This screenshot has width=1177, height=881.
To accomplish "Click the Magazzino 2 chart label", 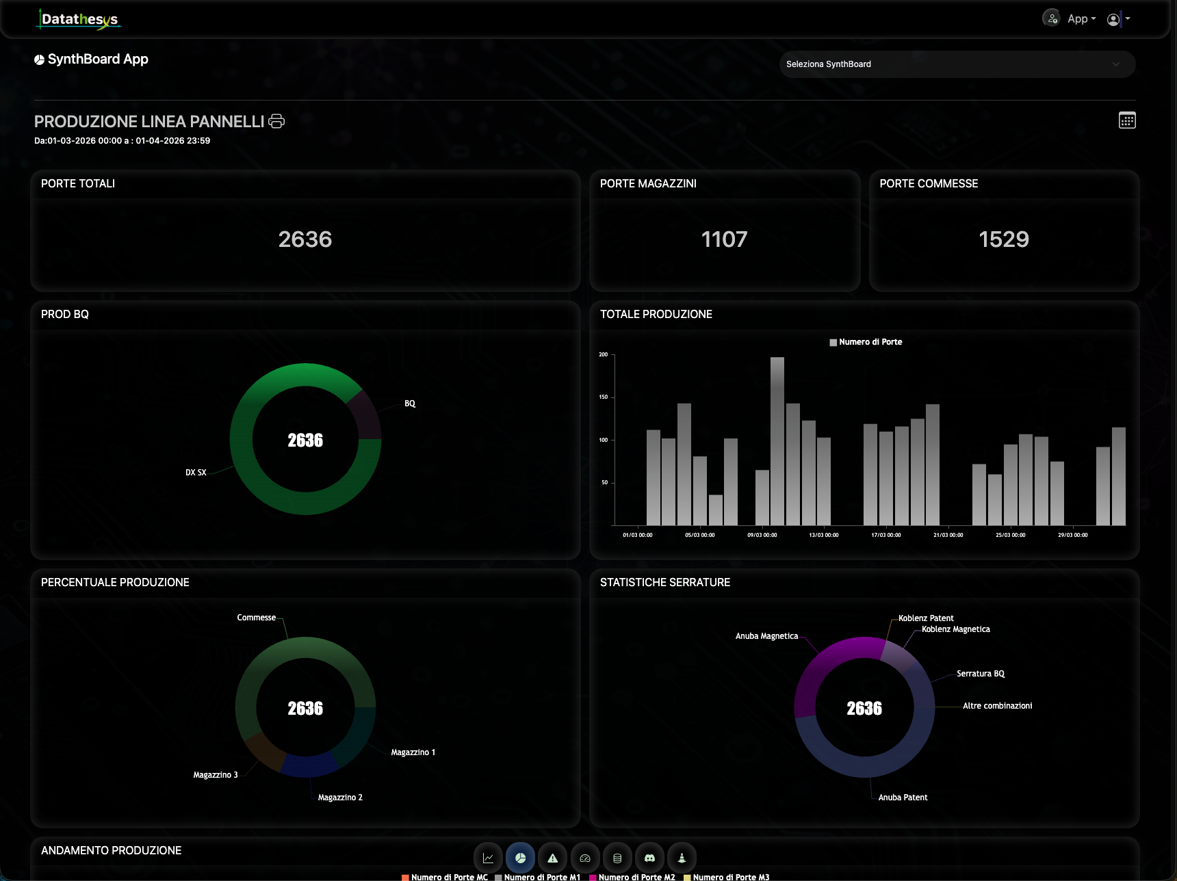I will tap(340, 798).
